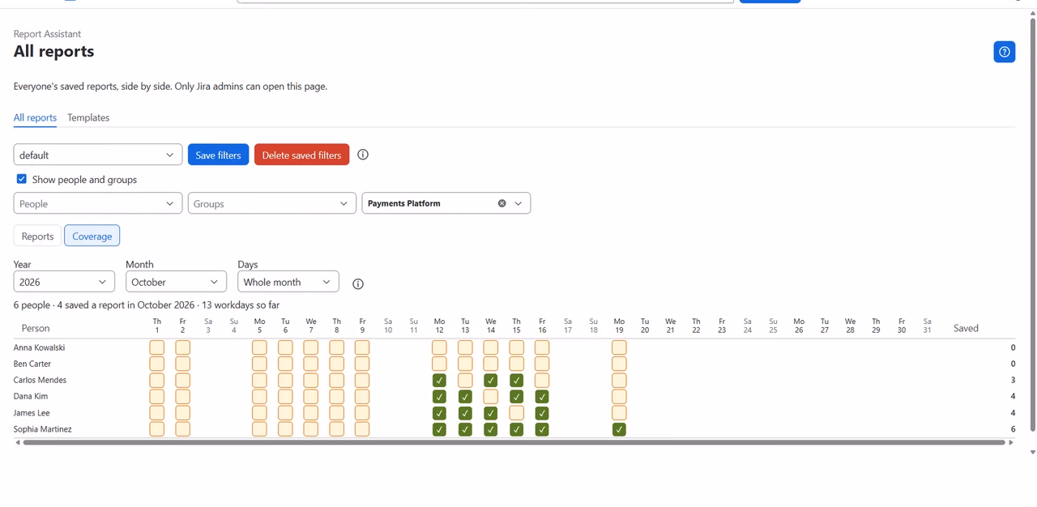The image size is (1037, 507).
Task: Select the Coverage view tab
Action: pyautogui.click(x=92, y=236)
